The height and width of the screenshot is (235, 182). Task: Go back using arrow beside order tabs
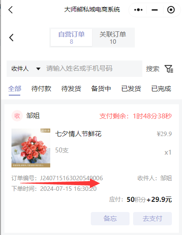click(11, 38)
